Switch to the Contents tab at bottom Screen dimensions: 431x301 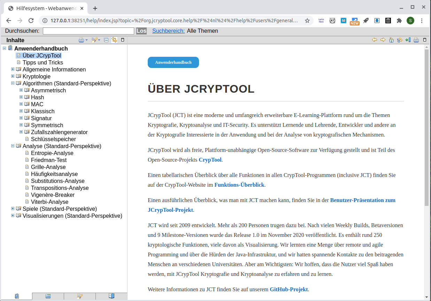[x=16, y=296]
